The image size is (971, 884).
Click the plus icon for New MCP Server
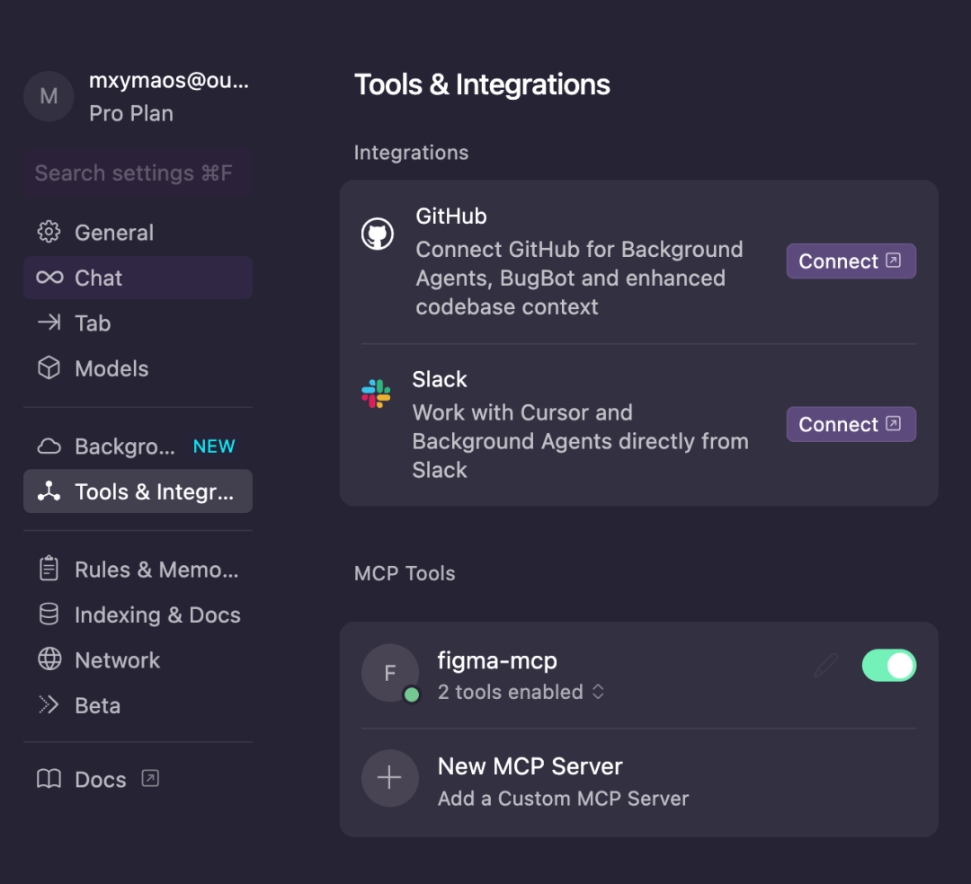389,778
